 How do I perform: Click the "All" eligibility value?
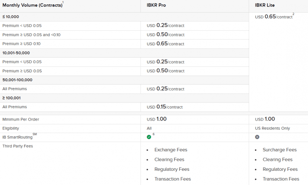coord(149,129)
